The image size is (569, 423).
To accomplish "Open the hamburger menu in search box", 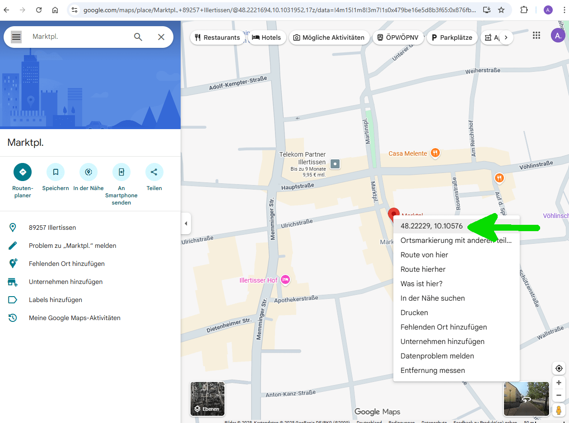I will (16, 37).
